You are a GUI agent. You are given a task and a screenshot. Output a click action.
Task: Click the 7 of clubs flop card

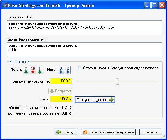pos(26,70)
